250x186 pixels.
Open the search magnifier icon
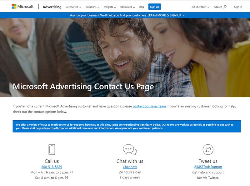pyautogui.click(x=225, y=7)
